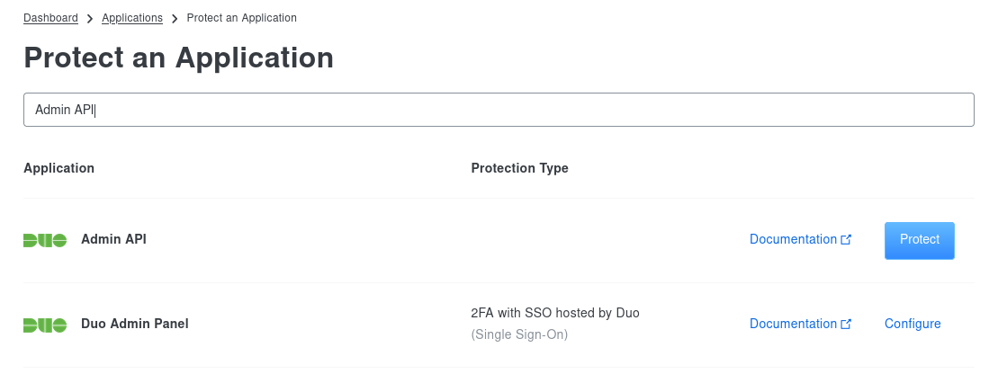Configure the Duo Admin Panel application
This screenshot has height=374, width=989.
[912, 324]
